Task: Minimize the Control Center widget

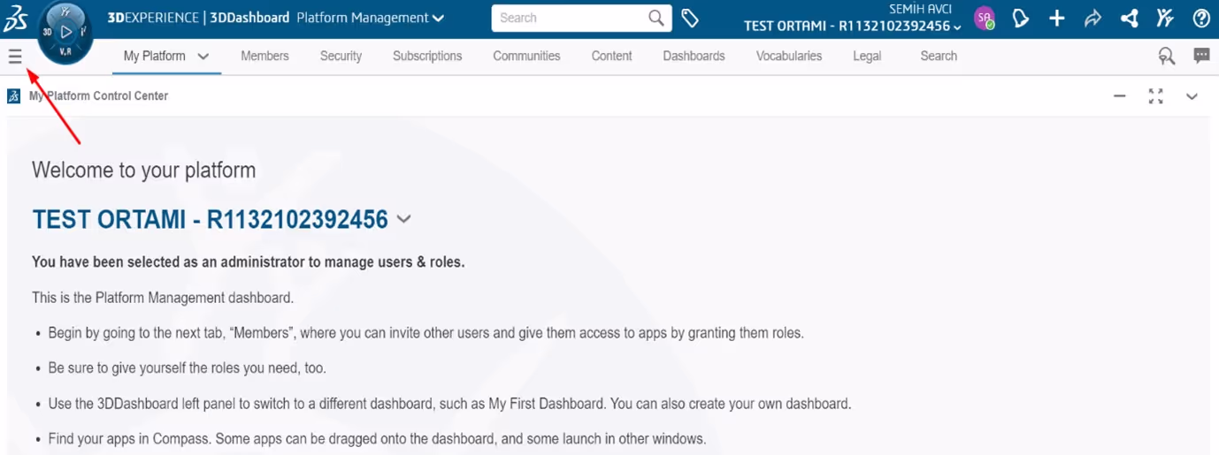Action: coord(1120,95)
